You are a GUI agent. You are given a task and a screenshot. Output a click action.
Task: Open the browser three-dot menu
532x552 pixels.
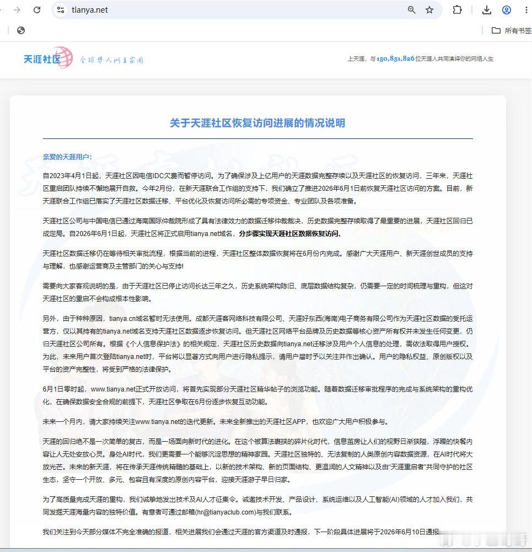point(526,10)
